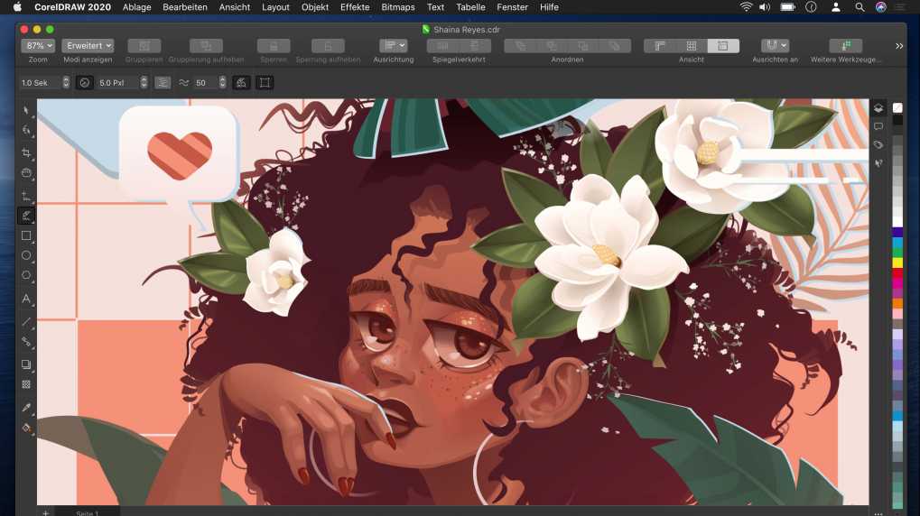The height and width of the screenshot is (516, 920).
Task: Open the Layout menu
Action: click(x=275, y=7)
